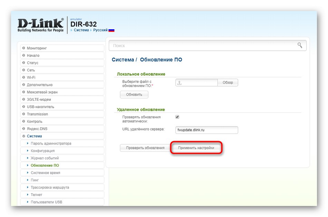The width and height of the screenshot is (328, 217).
Task: Open the 3G/LTE-модем menu item
Action: tap(62, 99)
